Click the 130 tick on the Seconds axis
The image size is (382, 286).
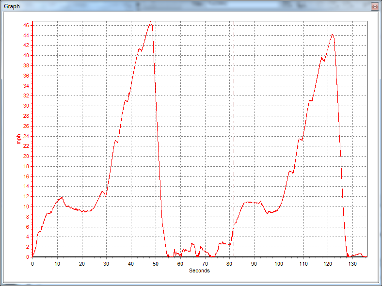pos(352,264)
